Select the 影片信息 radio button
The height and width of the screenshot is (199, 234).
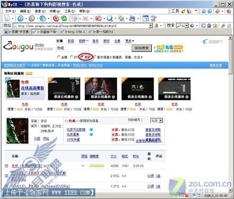(x=95, y=57)
